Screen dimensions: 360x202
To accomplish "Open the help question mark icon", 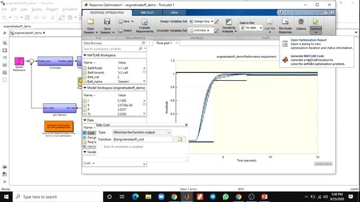I will [332, 12].
